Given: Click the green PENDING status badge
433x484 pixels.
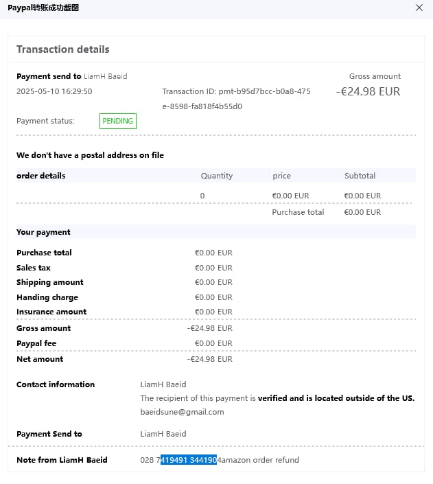Looking at the screenshot, I should coord(117,122).
